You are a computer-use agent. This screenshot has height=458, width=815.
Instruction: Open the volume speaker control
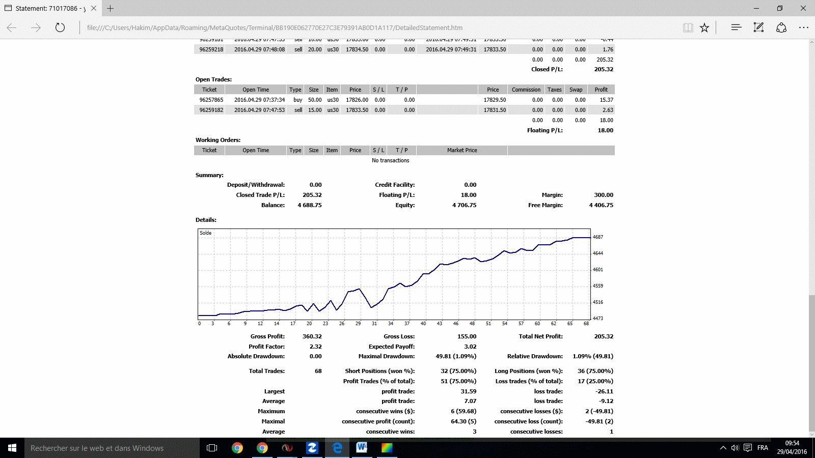735,448
